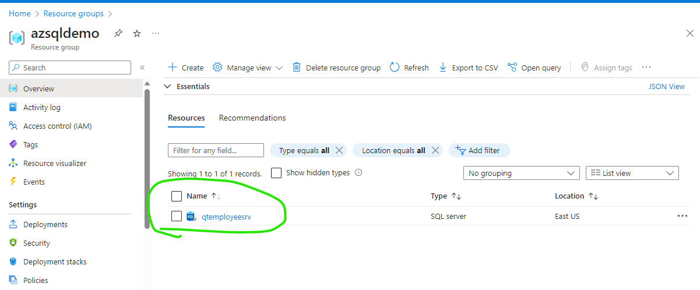
Task: Switch to the Recommendations tab
Action: point(252,118)
